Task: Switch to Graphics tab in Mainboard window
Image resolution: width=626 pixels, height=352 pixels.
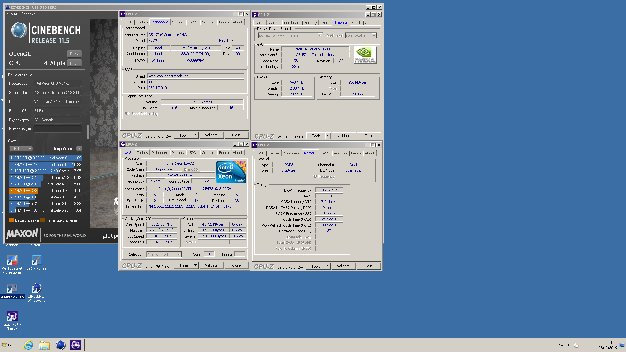Action: tap(208, 22)
